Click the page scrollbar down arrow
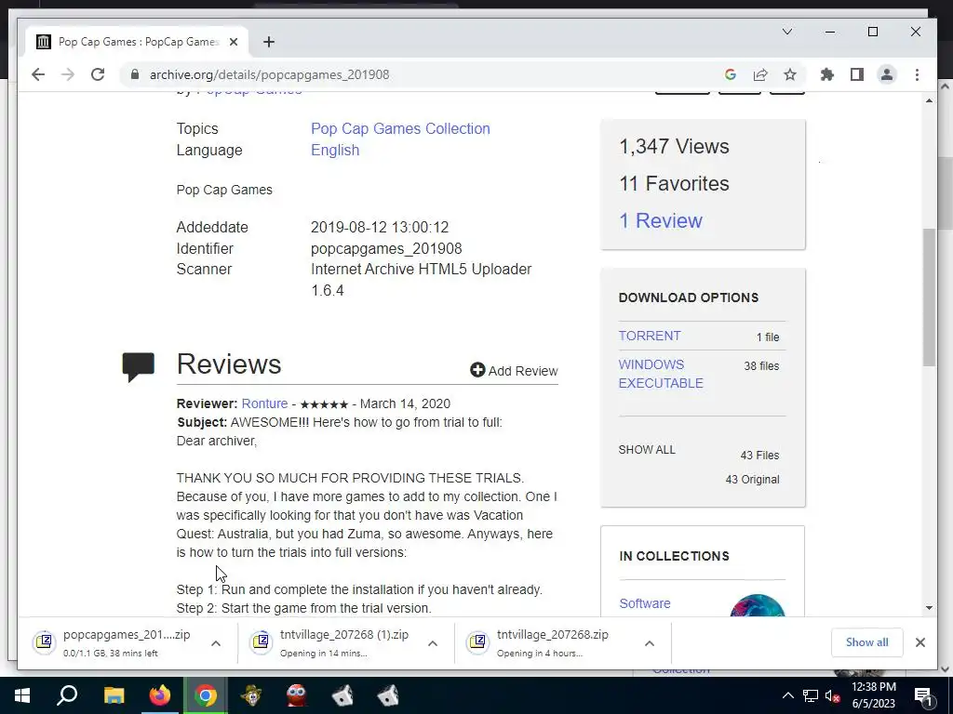The image size is (953, 714). pyautogui.click(x=929, y=608)
